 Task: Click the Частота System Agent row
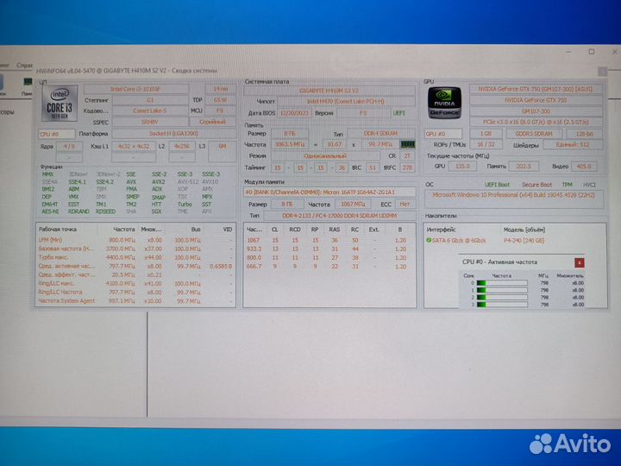(x=135, y=301)
